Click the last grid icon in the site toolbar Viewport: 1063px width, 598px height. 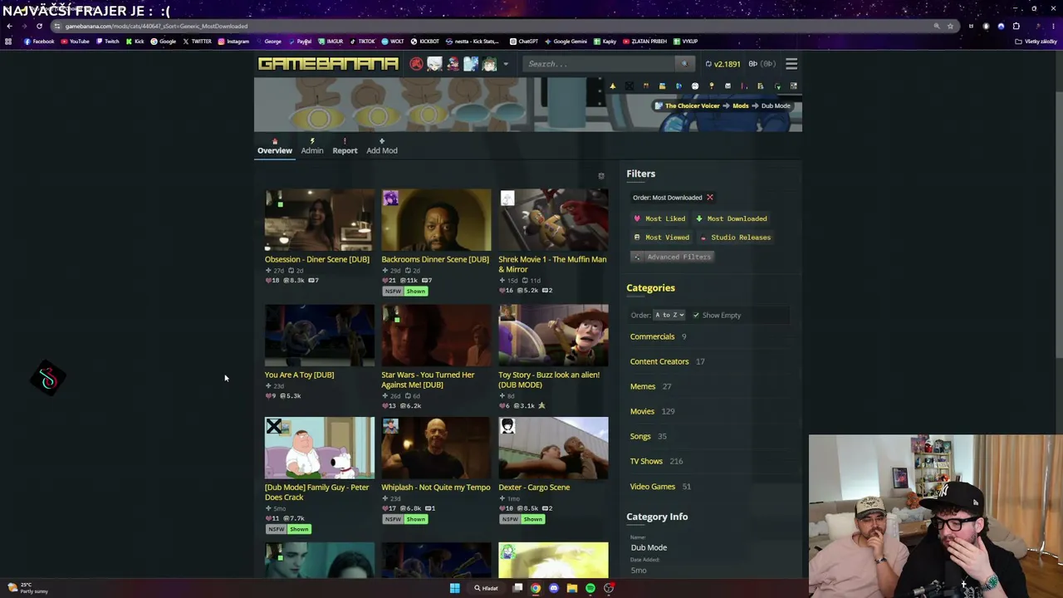click(793, 86)
